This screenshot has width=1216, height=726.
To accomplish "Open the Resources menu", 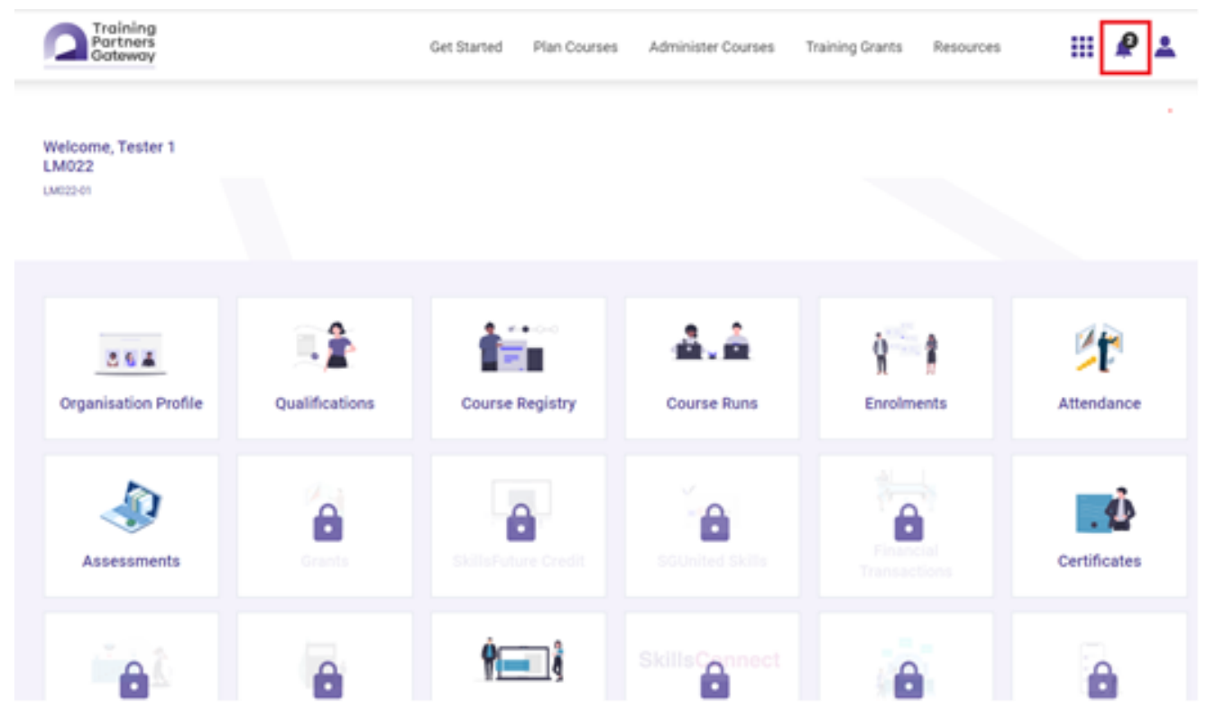I will [966, 47].
